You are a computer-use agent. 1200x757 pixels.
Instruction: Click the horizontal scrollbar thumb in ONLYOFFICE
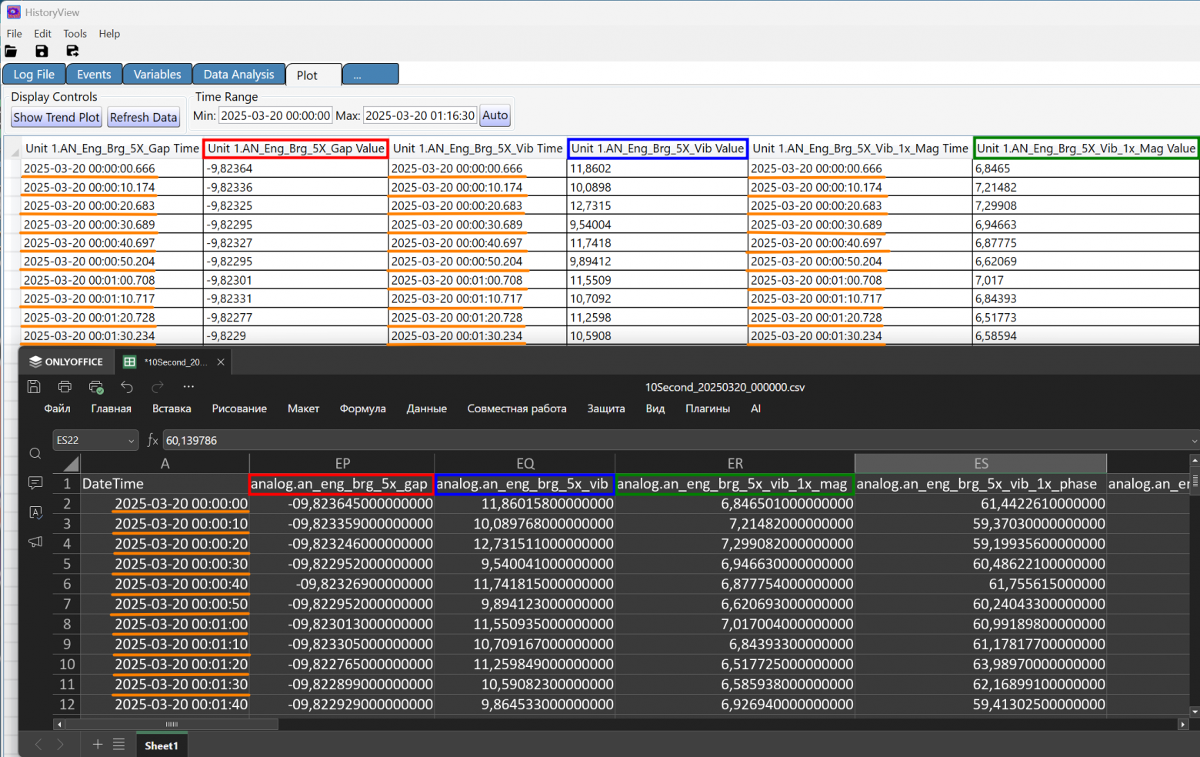click(x=172, y=725)
